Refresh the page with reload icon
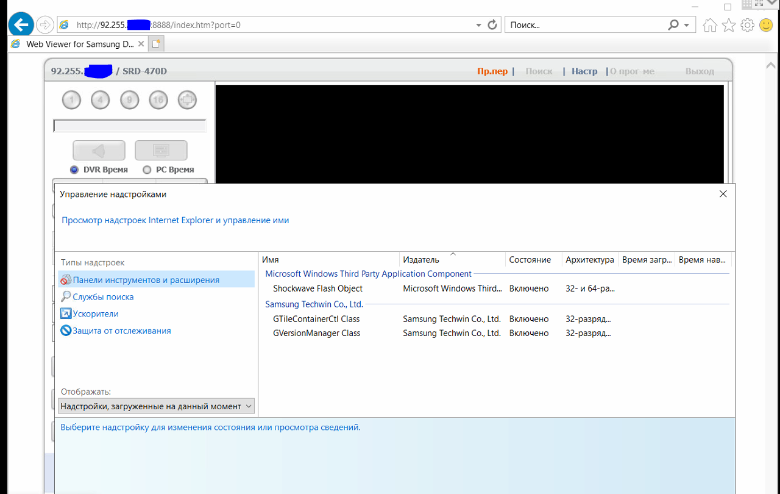Screen dimensions: 780x494 click(493, 25)
